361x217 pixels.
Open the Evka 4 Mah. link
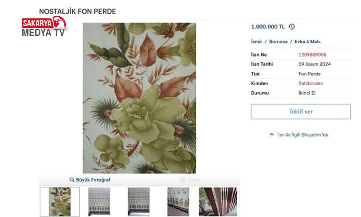pyautogui.click(x=308, y=42)
